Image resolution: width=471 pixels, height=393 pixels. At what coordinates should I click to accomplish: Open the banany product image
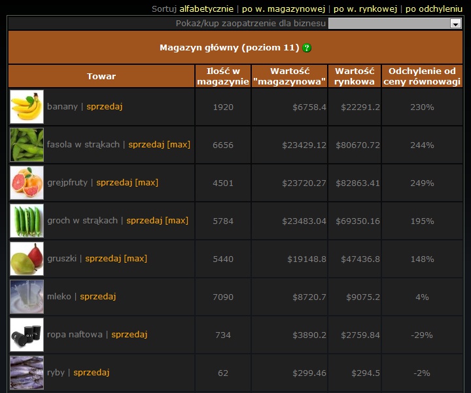[x=27, y=107]
